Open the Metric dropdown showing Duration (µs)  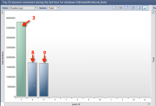[x=23, y=8]
